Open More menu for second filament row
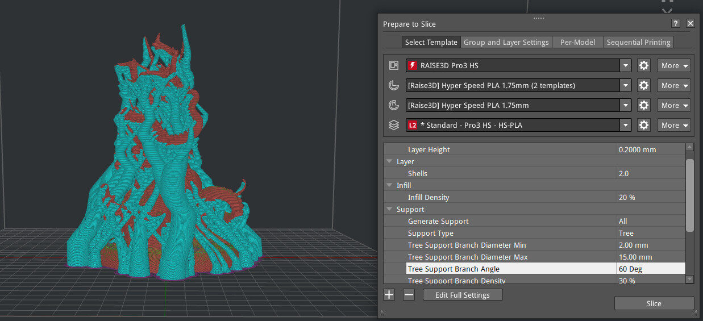The height and width of the screenshot is (321, 703). [674, 105]
